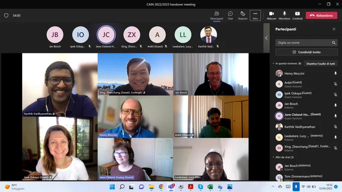Viewport: 342px width, 192px height.
Task: Open Excel from the taskbar
Action: click(210, 187)
